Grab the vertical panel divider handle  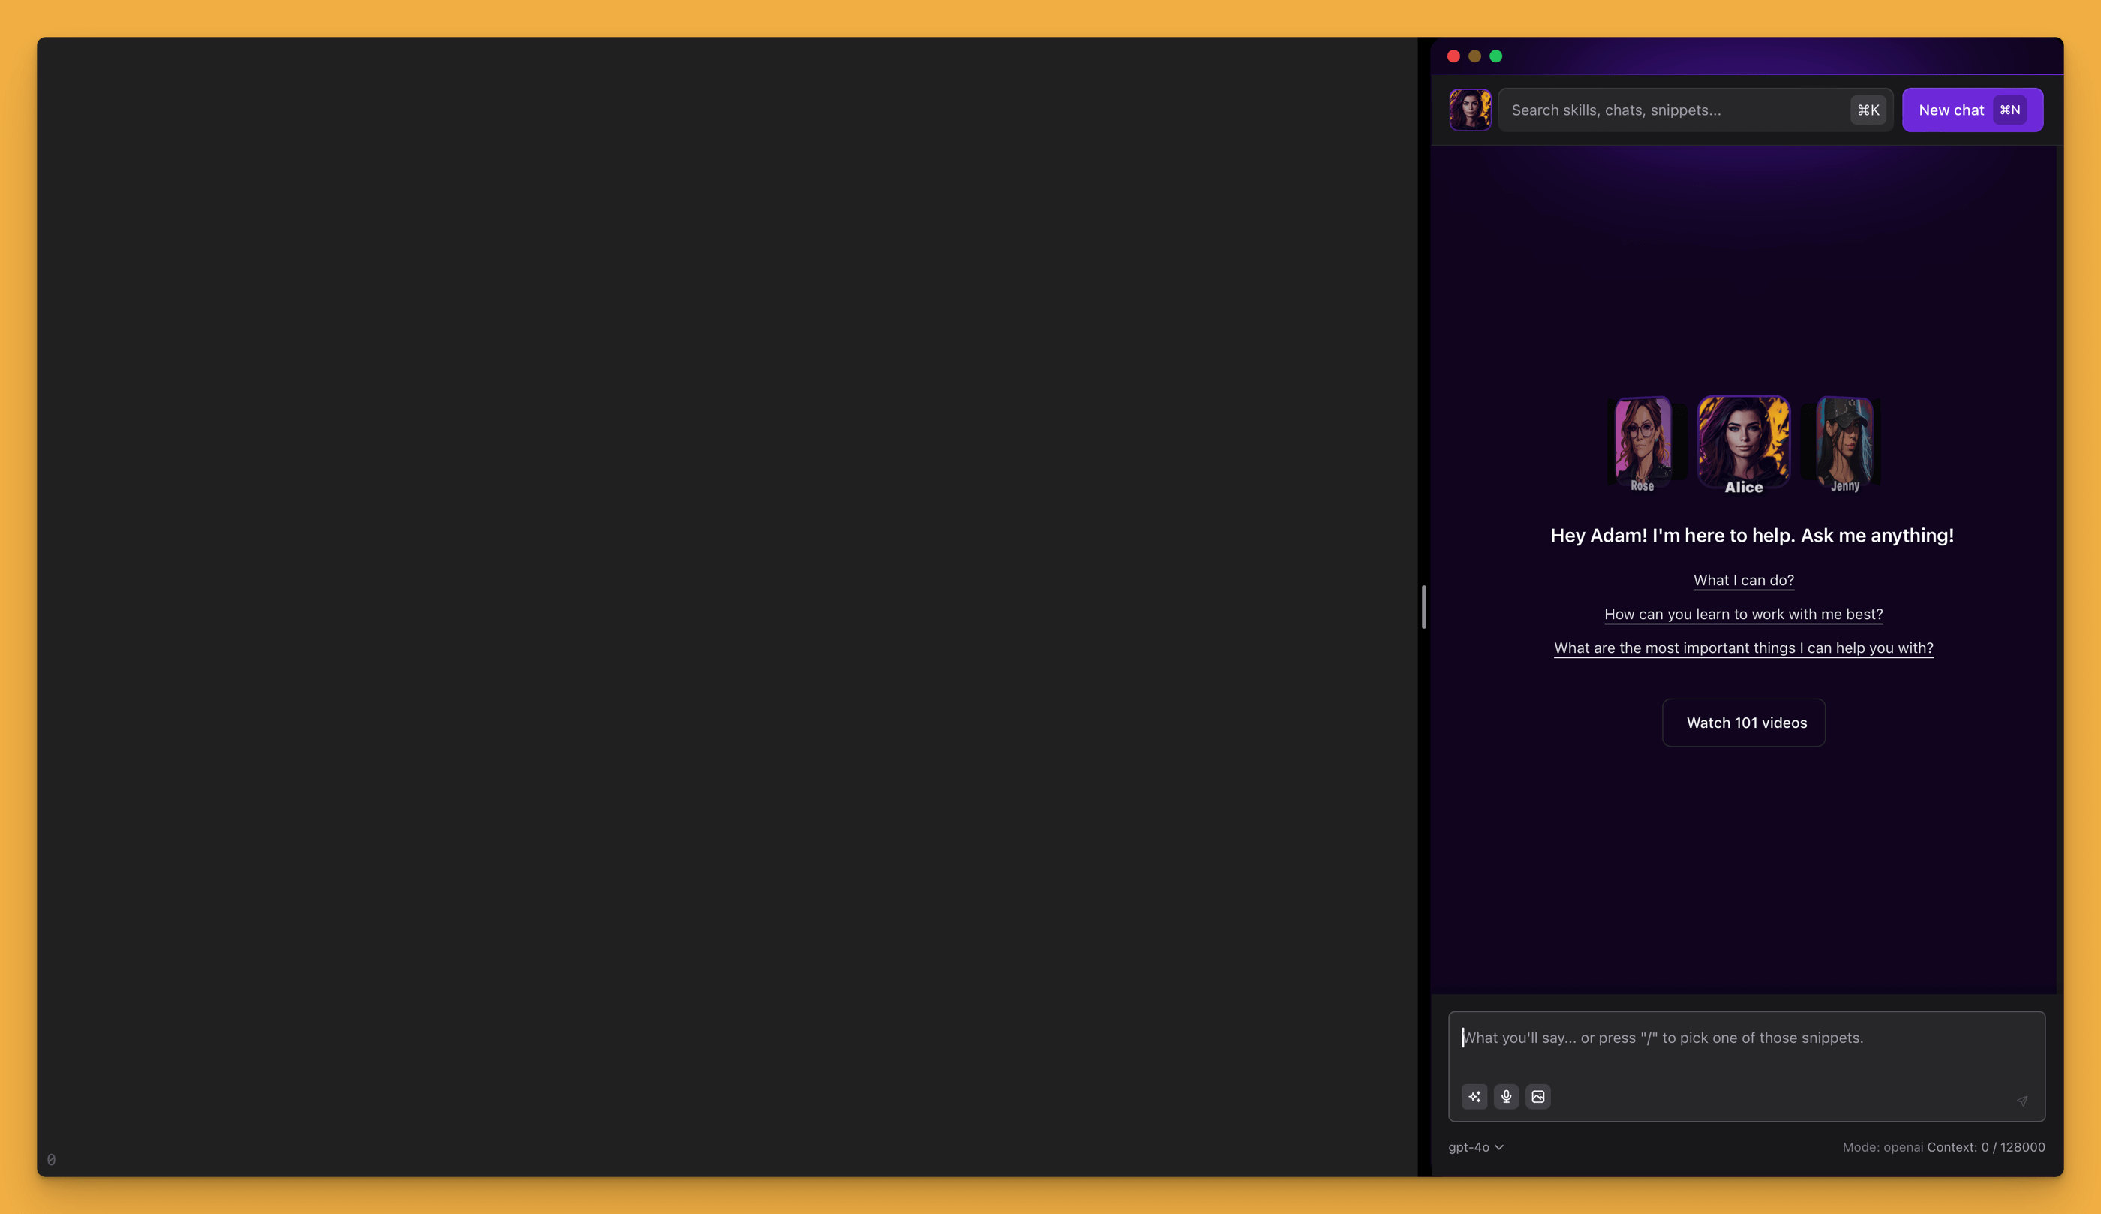[1424, 607]
